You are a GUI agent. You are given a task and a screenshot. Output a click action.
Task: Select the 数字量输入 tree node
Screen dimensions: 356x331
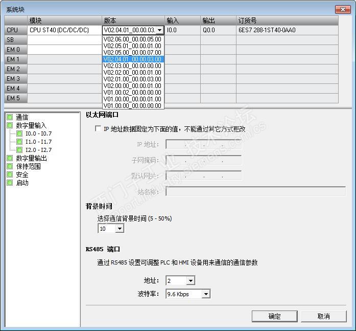click(x=31, y=125)
